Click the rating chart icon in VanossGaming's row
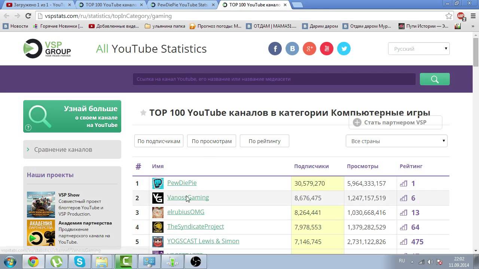479x269 pixels. pos(403,198)
